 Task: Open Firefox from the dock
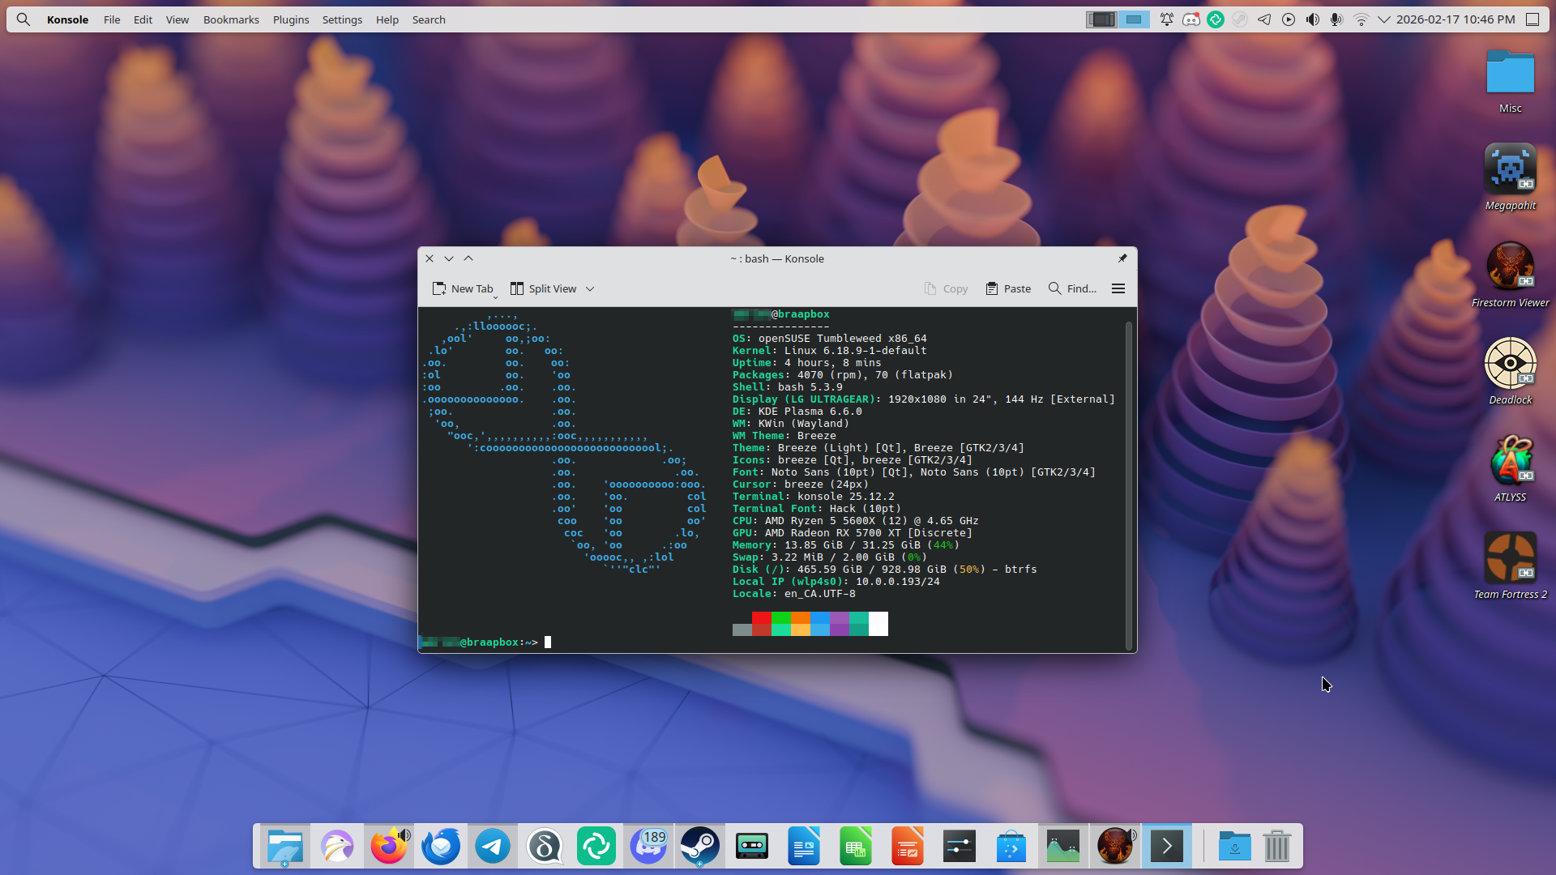coord(389,847)
